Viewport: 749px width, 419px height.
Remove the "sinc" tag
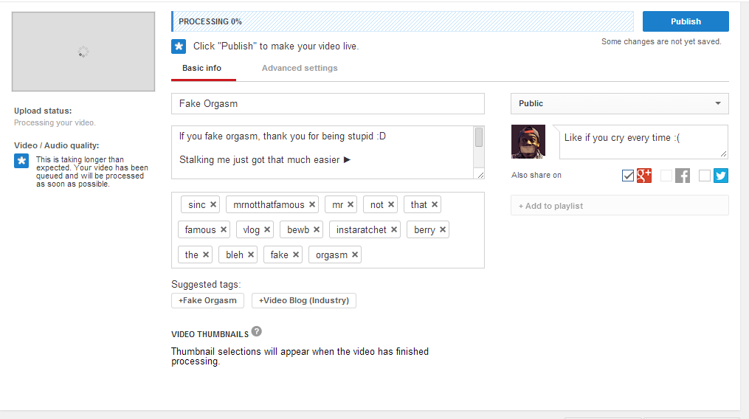pyautogui.click(x=213, y=204)
